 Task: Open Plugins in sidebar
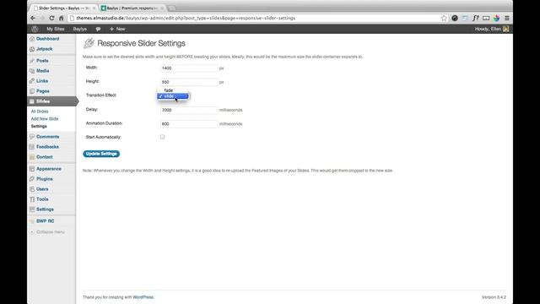pyautogui.click(x=45, y=179)
